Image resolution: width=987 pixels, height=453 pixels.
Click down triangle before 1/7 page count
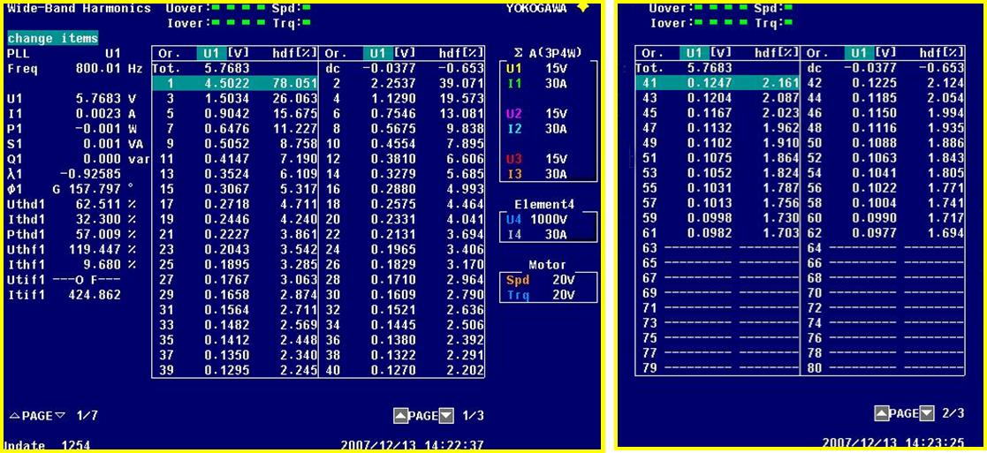60,416
